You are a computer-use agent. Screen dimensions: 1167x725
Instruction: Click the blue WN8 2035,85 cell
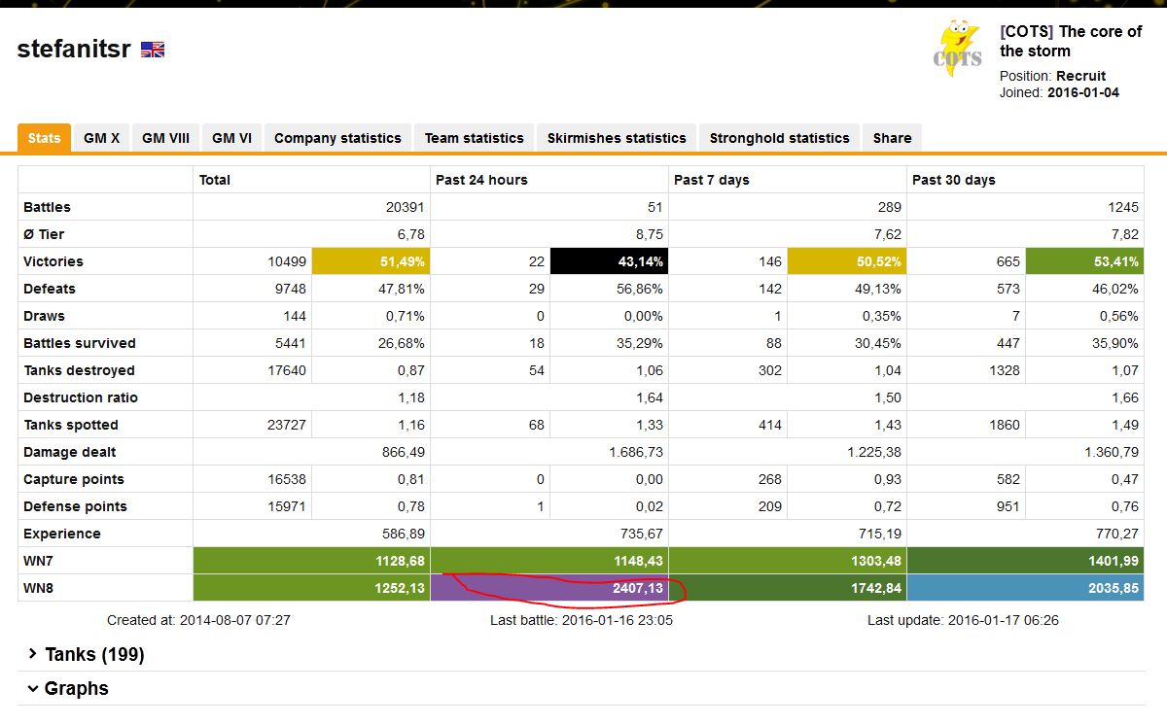(1025, 588)
